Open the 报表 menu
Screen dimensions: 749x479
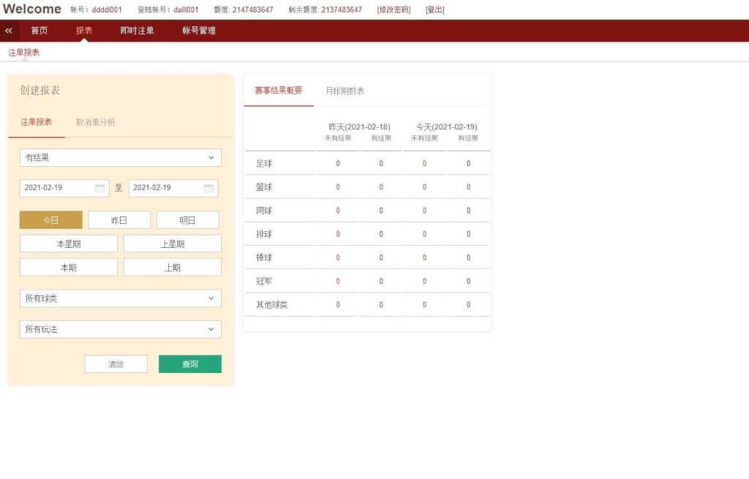[84, 31]
